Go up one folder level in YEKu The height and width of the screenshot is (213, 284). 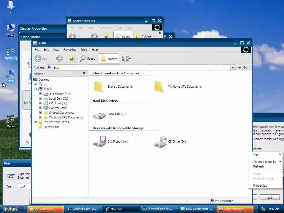[x=72, y=59]
